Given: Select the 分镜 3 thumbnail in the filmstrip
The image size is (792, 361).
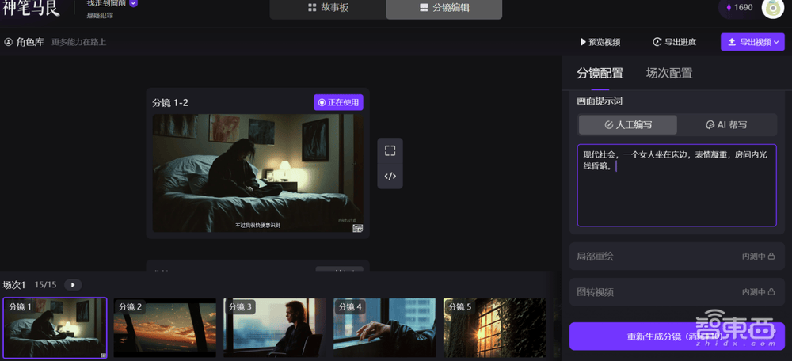Looking at the screenshot, I should (x=273, y=327).
